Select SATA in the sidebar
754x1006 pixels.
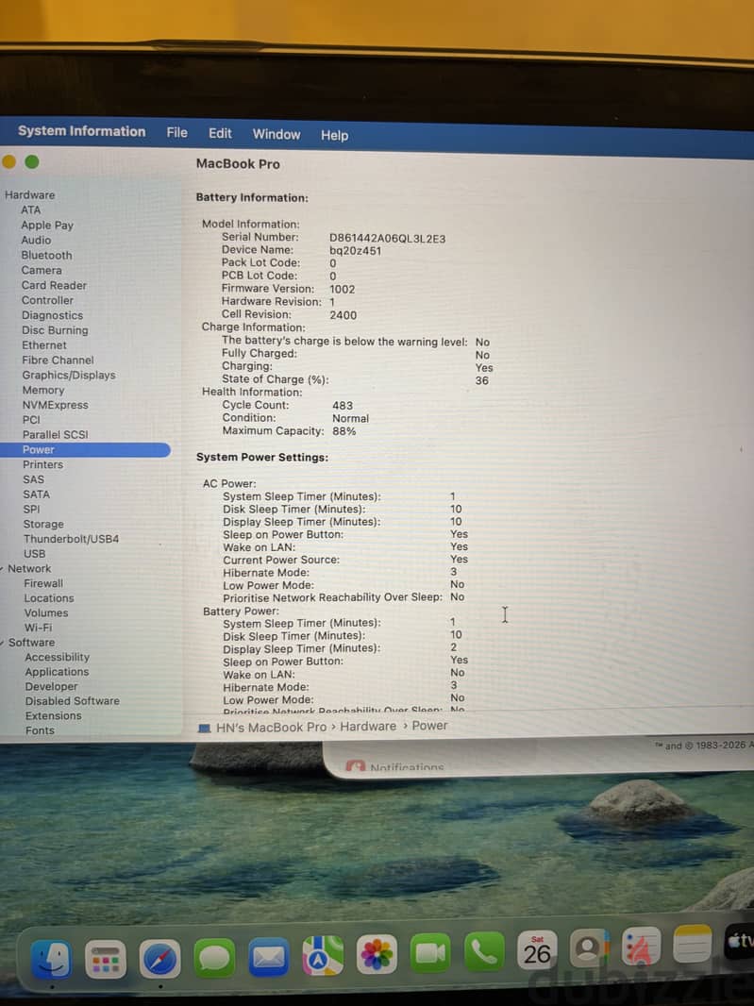(x=36, y=494)
